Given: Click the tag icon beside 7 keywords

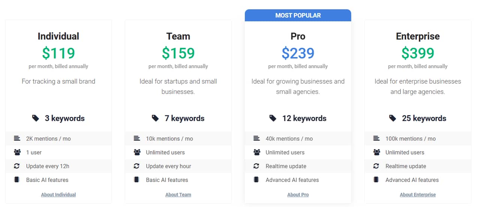Looking at the screenshot, I should (x=155, y=118).
